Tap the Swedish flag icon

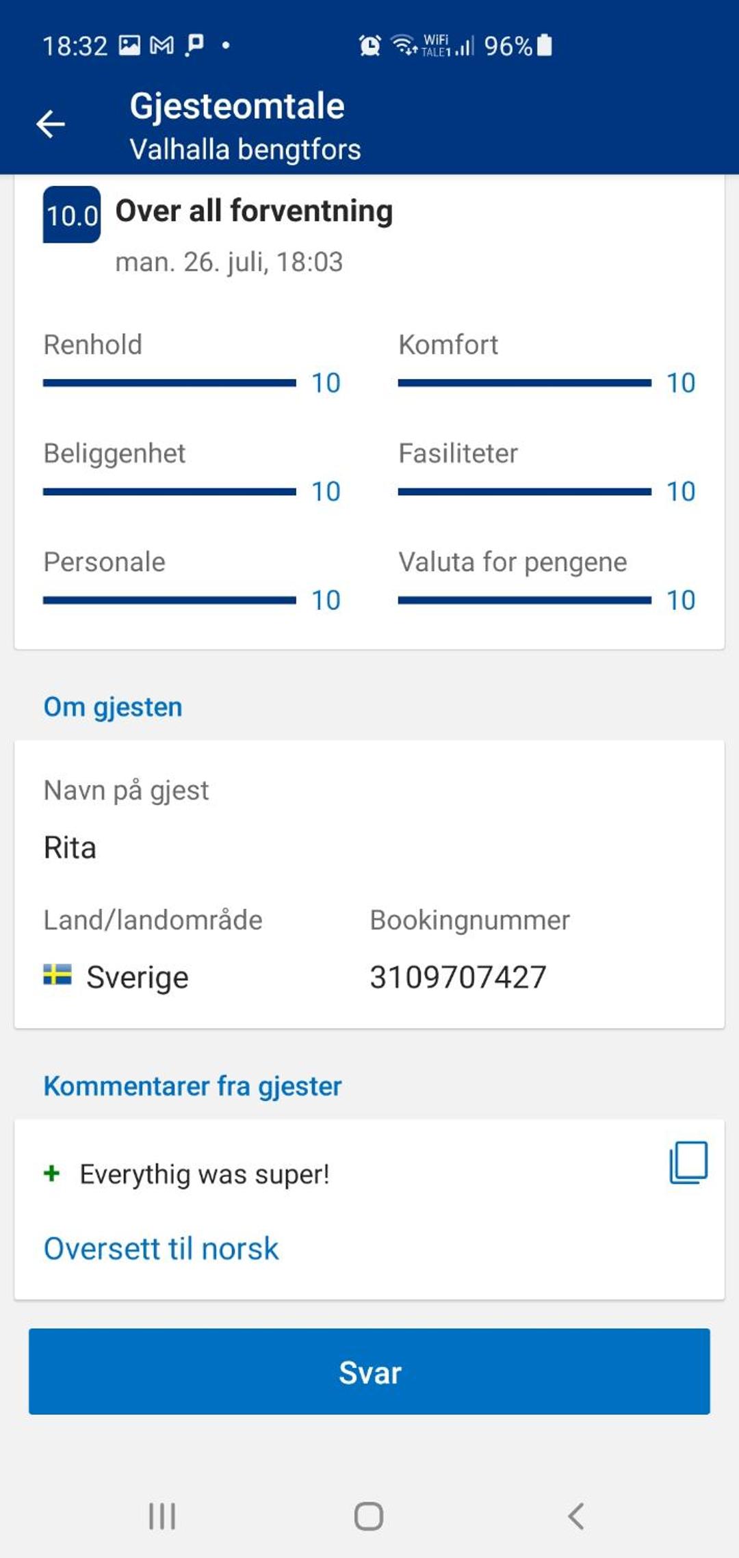click(x=57, y=974)
